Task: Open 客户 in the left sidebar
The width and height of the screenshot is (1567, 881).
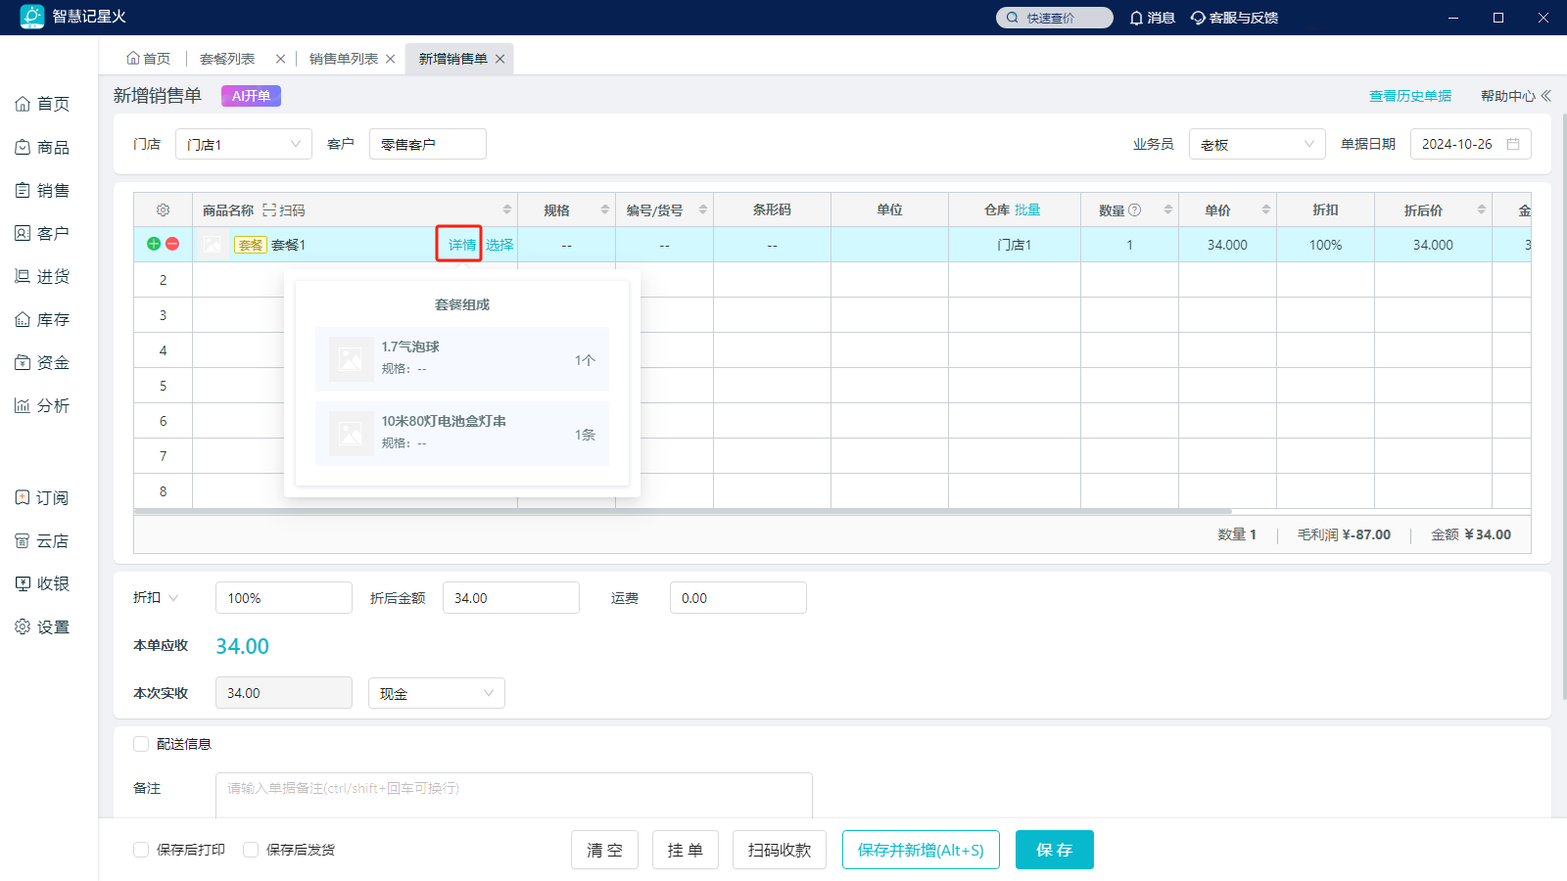Action: (x=42, y=233)
